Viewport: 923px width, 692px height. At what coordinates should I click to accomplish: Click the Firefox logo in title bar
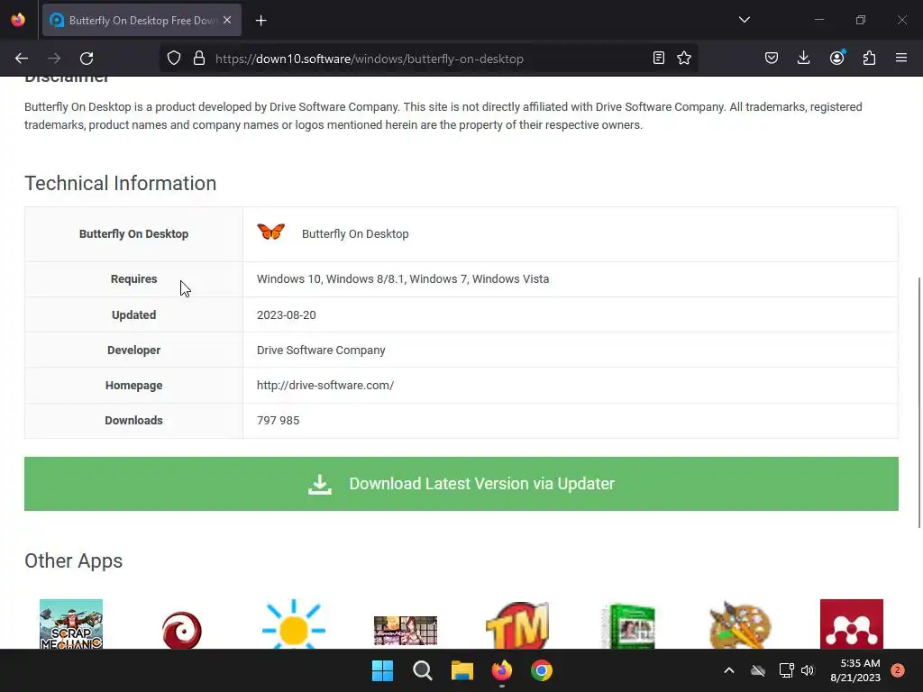(x=18, y=20)
